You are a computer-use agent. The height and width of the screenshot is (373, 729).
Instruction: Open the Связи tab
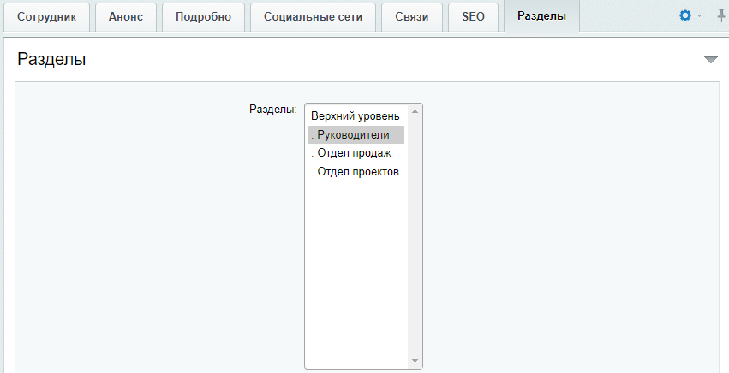412,17
